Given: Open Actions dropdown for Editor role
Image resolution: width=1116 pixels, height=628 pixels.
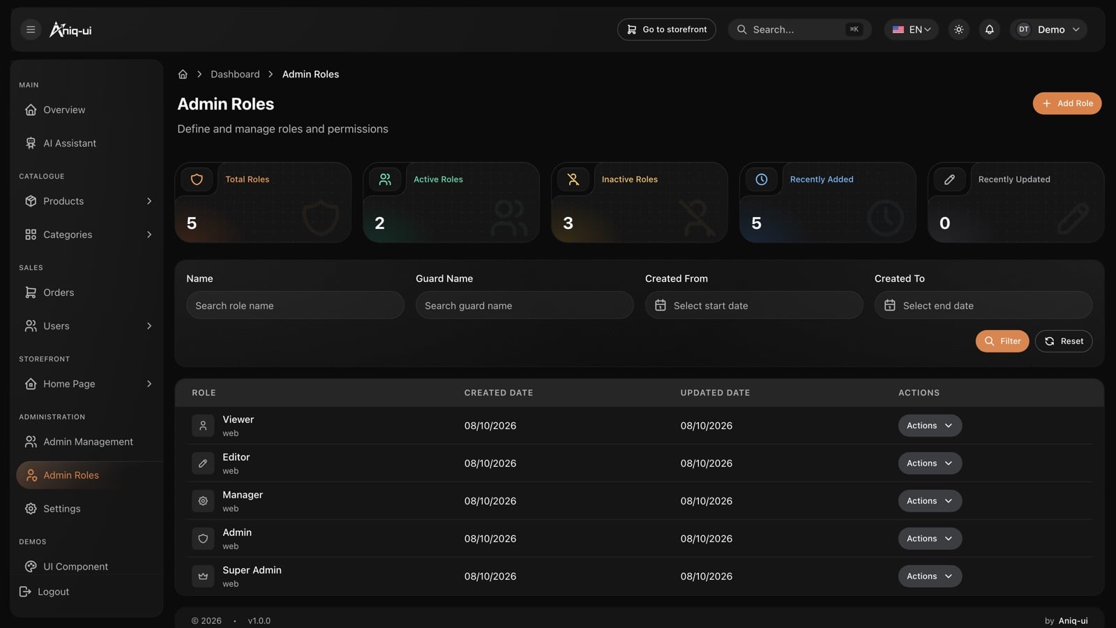Looking at the screenshot, I should (x=930, y=463).
